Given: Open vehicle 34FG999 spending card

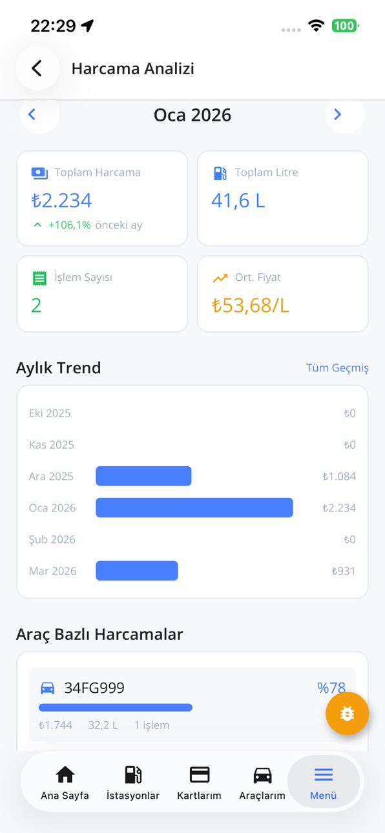Looking at the screenshot, I should point(192,705).
